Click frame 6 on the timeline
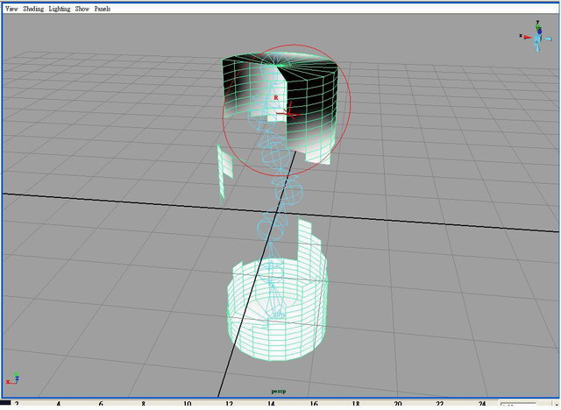This screenshot has height=410, width=561. [101, 404]
